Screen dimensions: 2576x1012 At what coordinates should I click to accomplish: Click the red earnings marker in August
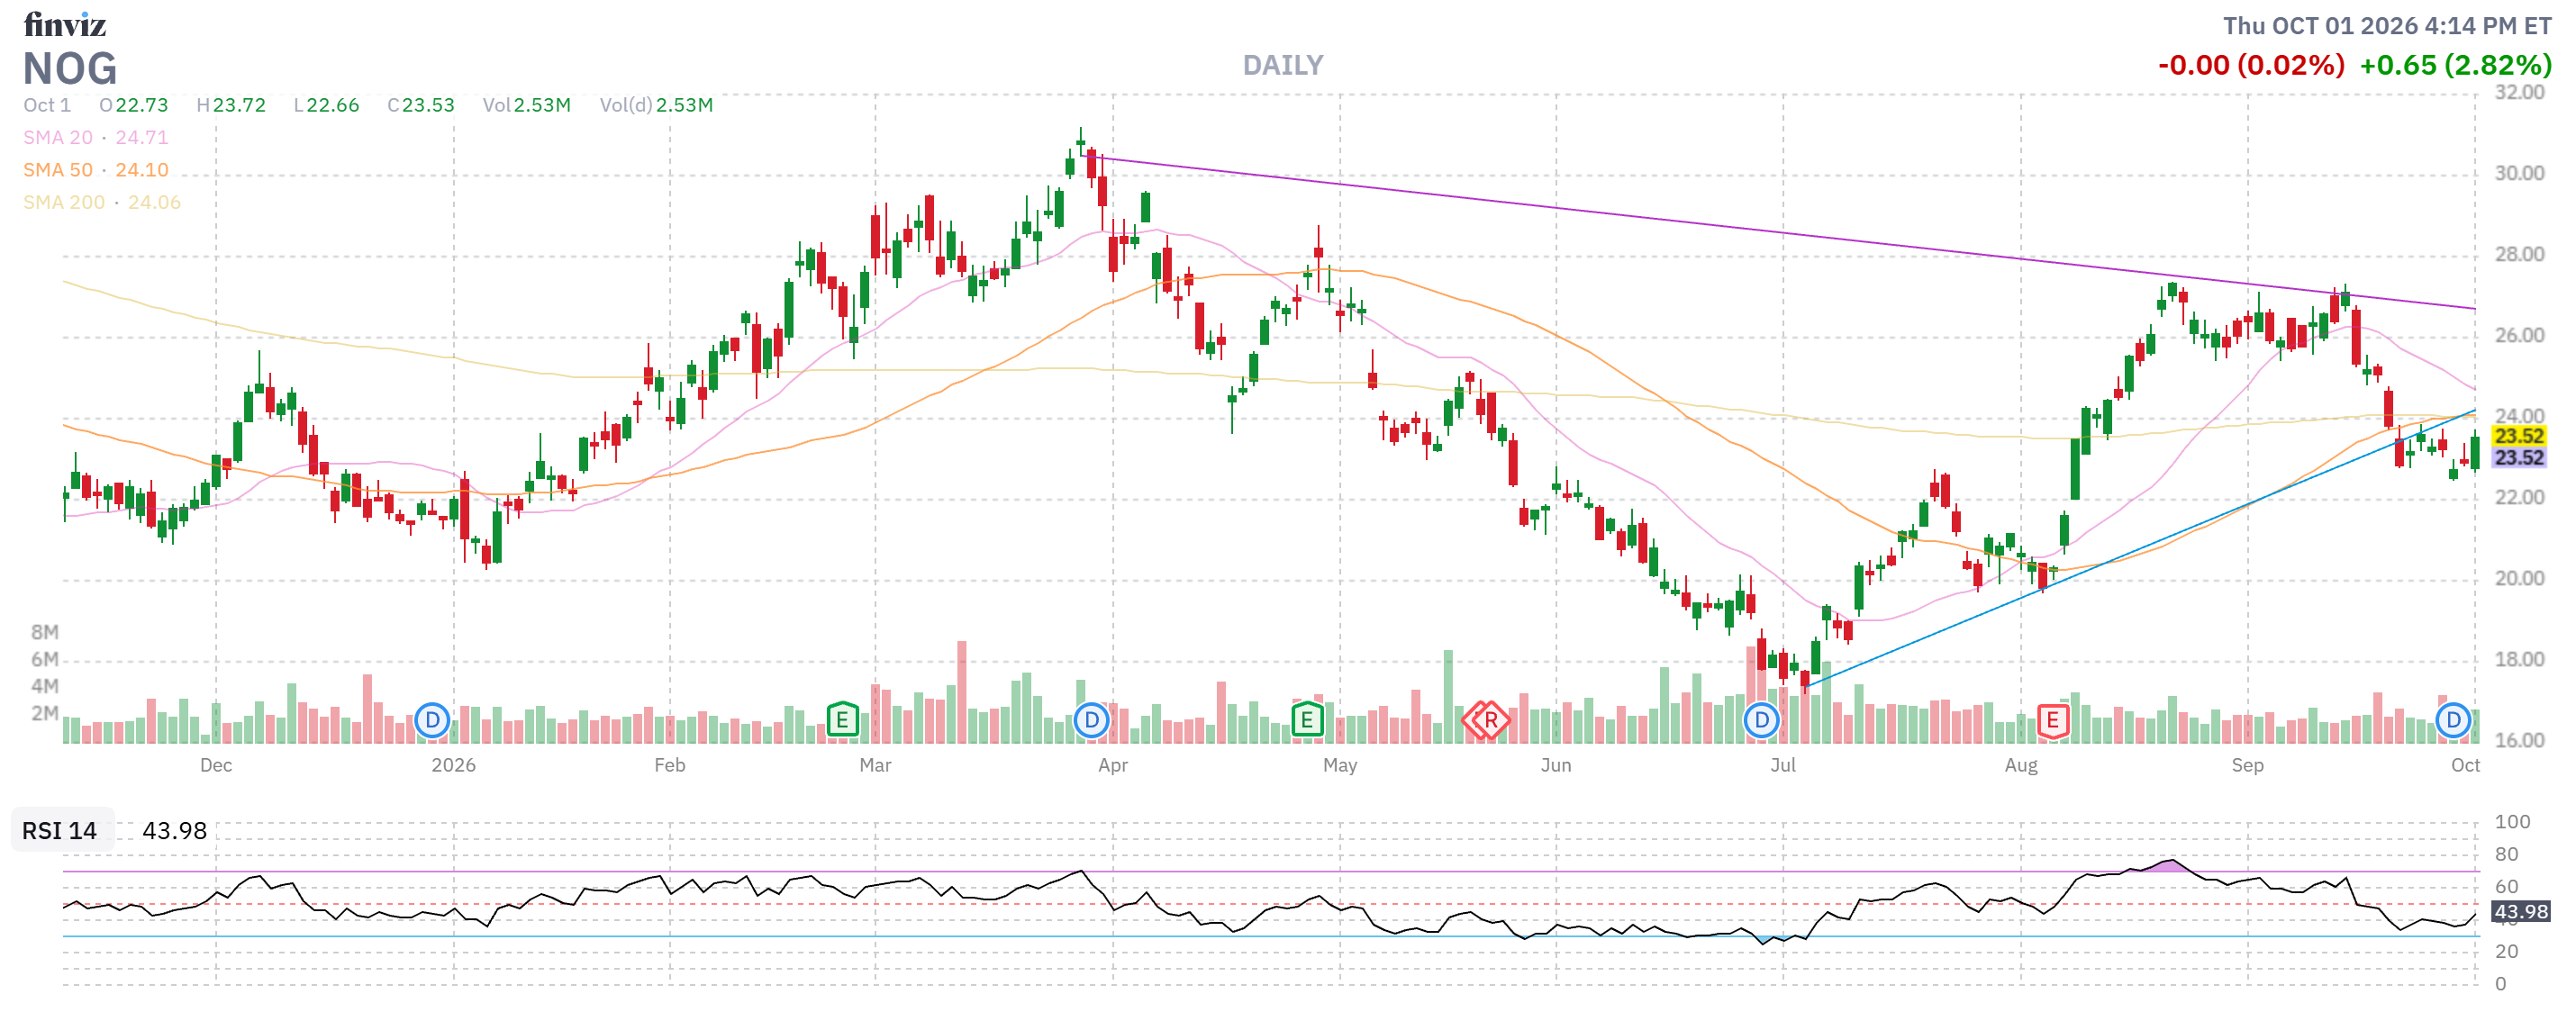[2052, 720]
